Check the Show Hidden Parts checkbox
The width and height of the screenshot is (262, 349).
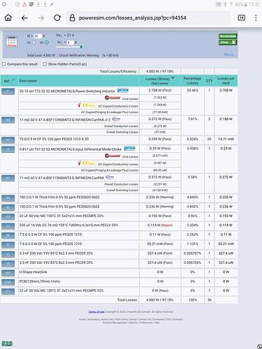click(45, 64)
